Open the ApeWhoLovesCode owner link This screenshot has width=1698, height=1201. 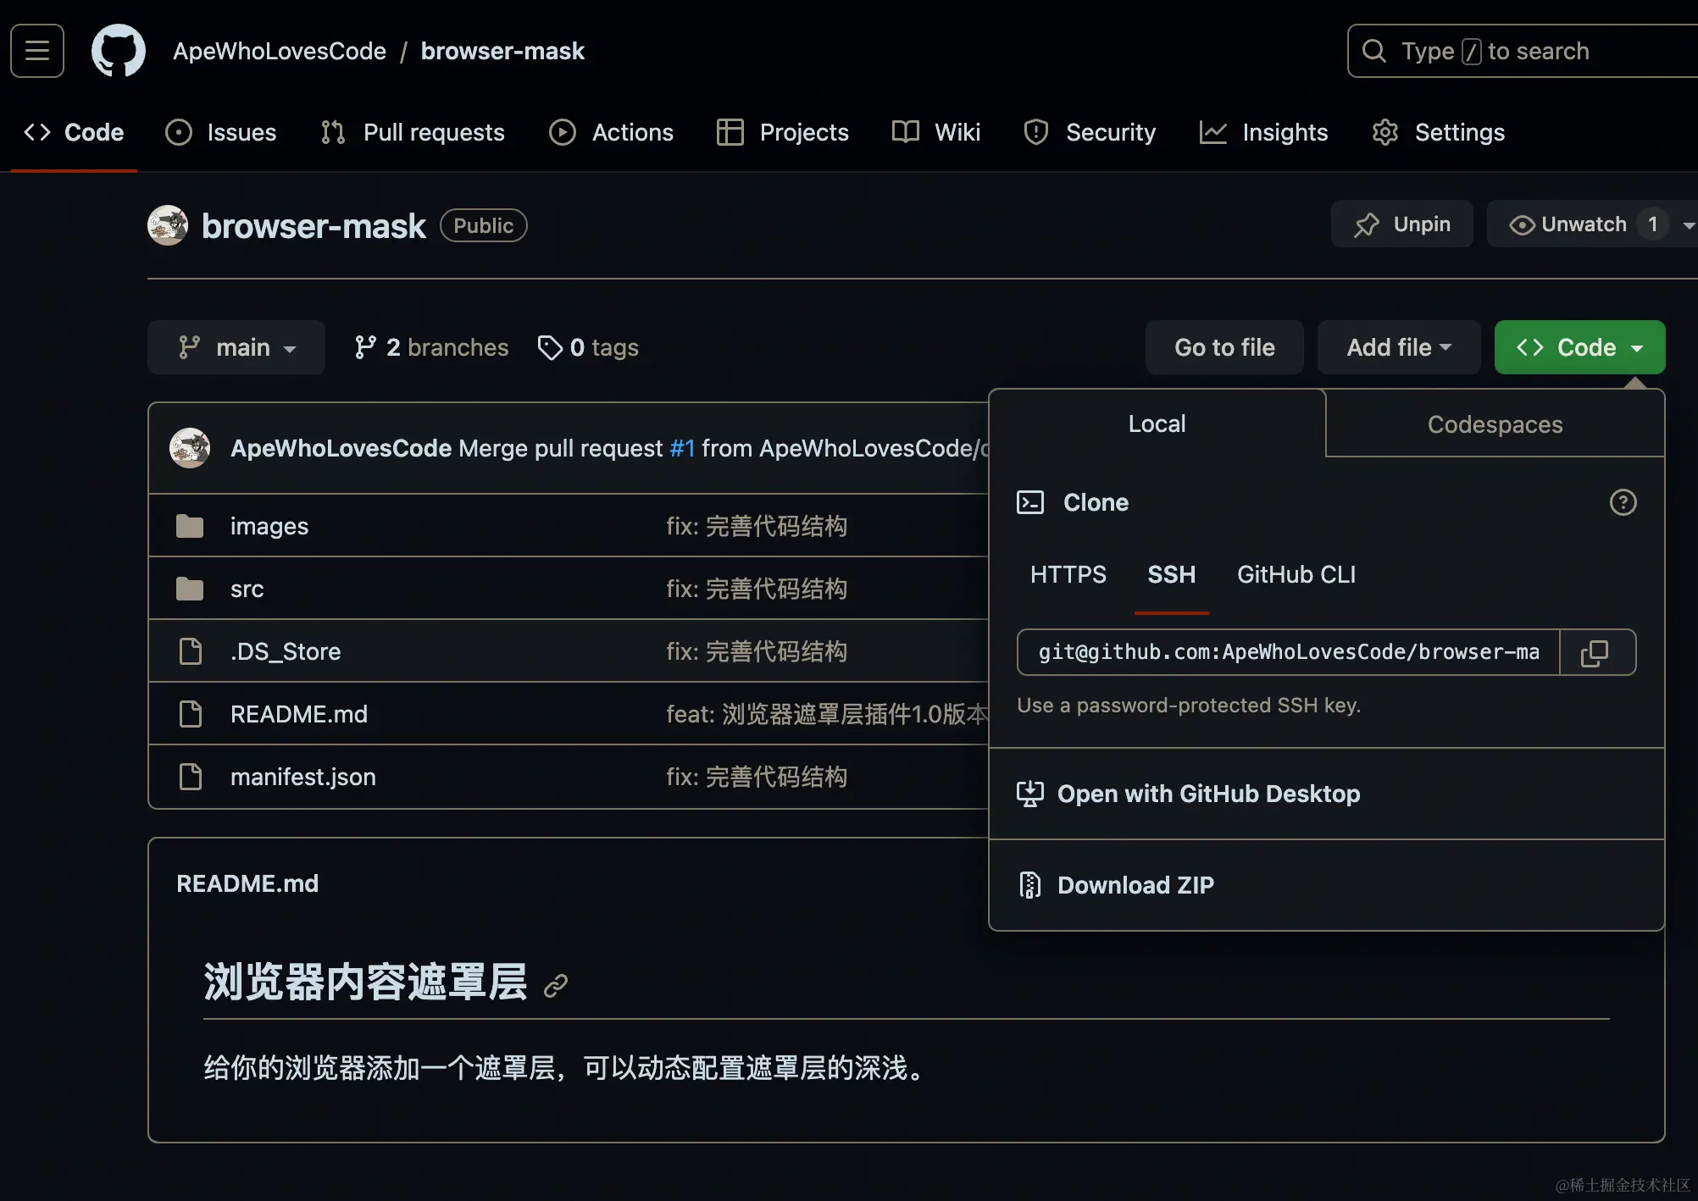280,51
